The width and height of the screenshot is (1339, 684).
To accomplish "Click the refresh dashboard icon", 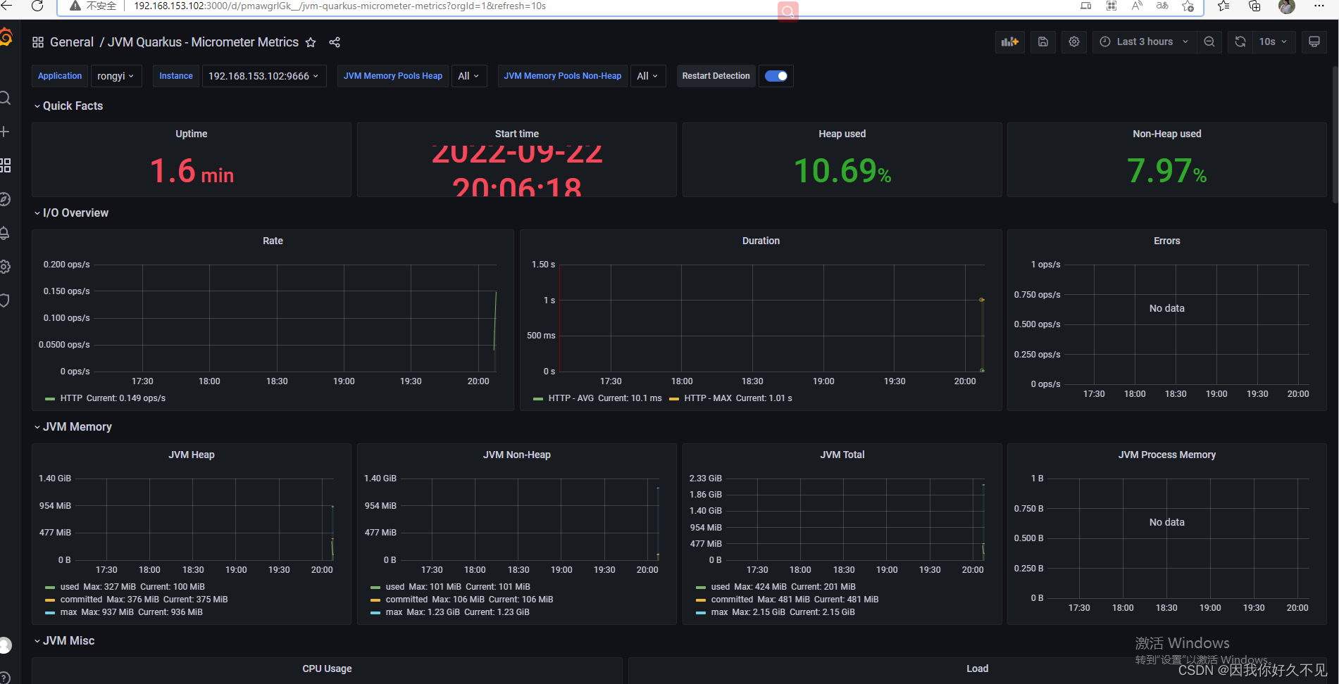I will (x=1240, y=42).
